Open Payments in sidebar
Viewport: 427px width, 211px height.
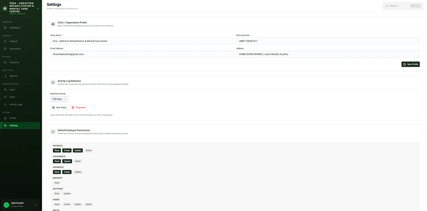pyautogui.click(x=20, y=62)
